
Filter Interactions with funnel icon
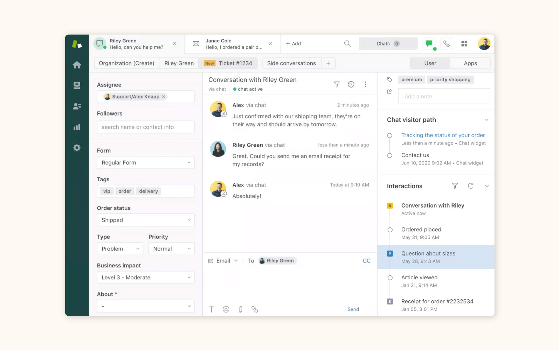(455, 186)
